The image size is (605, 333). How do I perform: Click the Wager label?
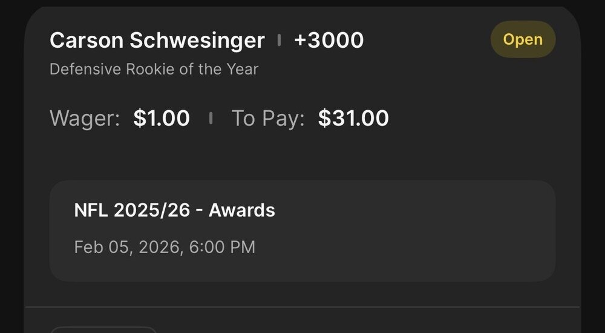(85, 119)
